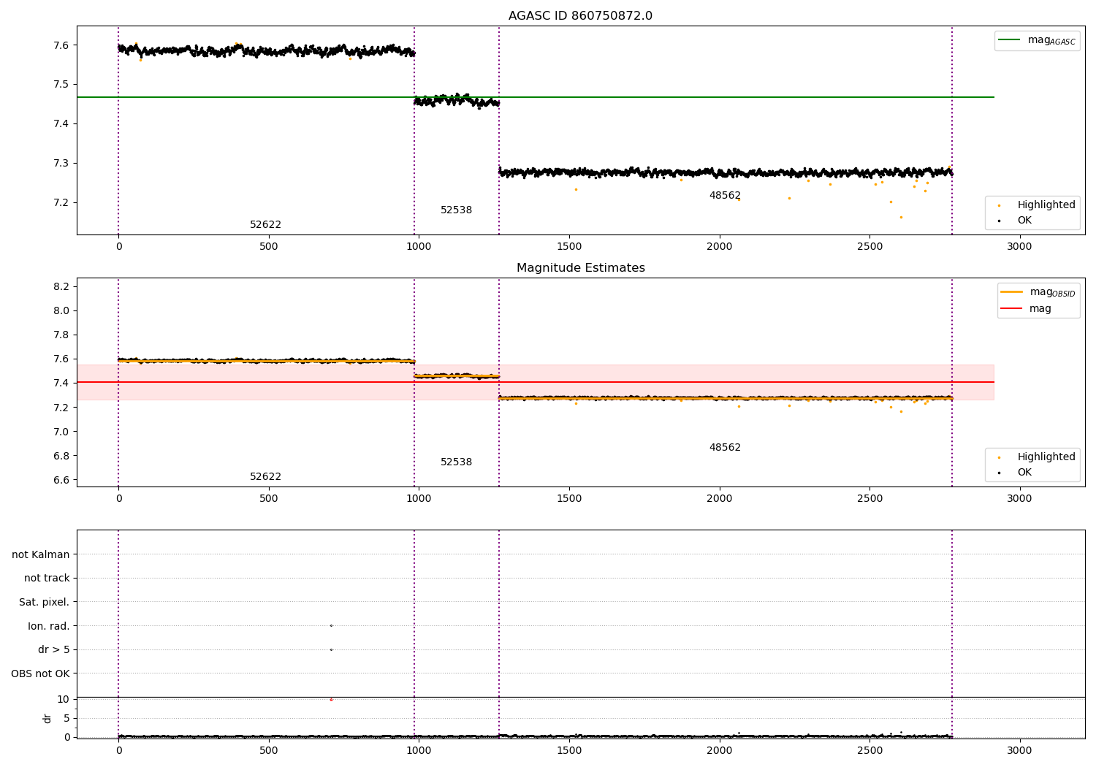Click the 8.0 y-axis tick label
Screen dimensions: 1096x767
[x=62, y=310]
